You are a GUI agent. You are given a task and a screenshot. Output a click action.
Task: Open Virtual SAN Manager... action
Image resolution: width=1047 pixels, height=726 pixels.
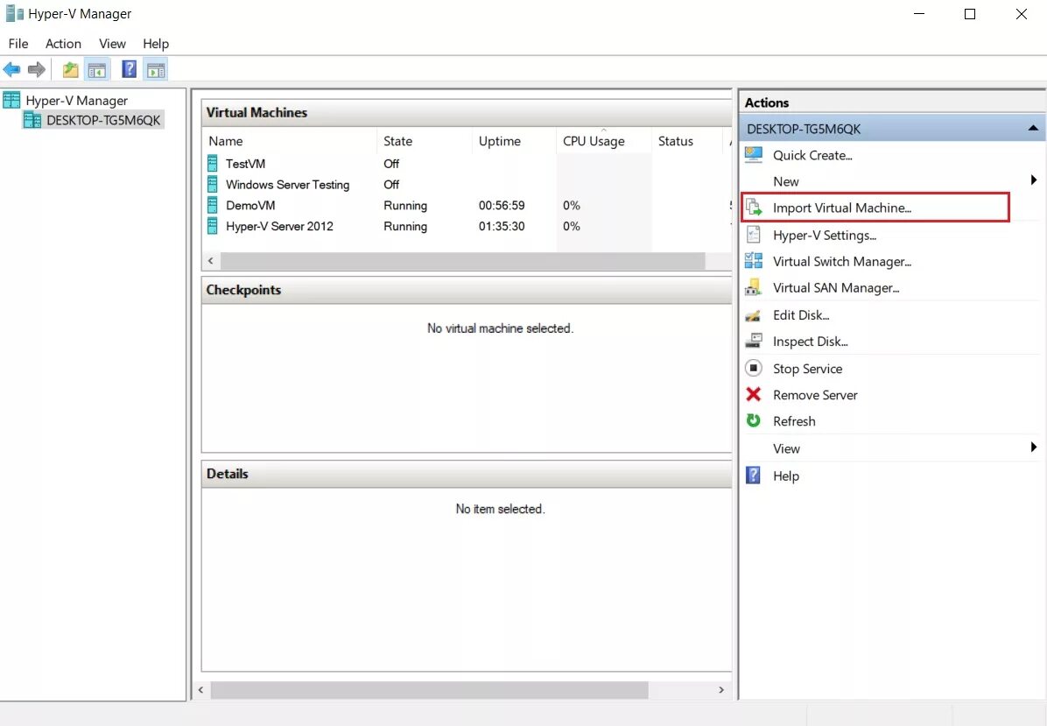click(836, 288)
